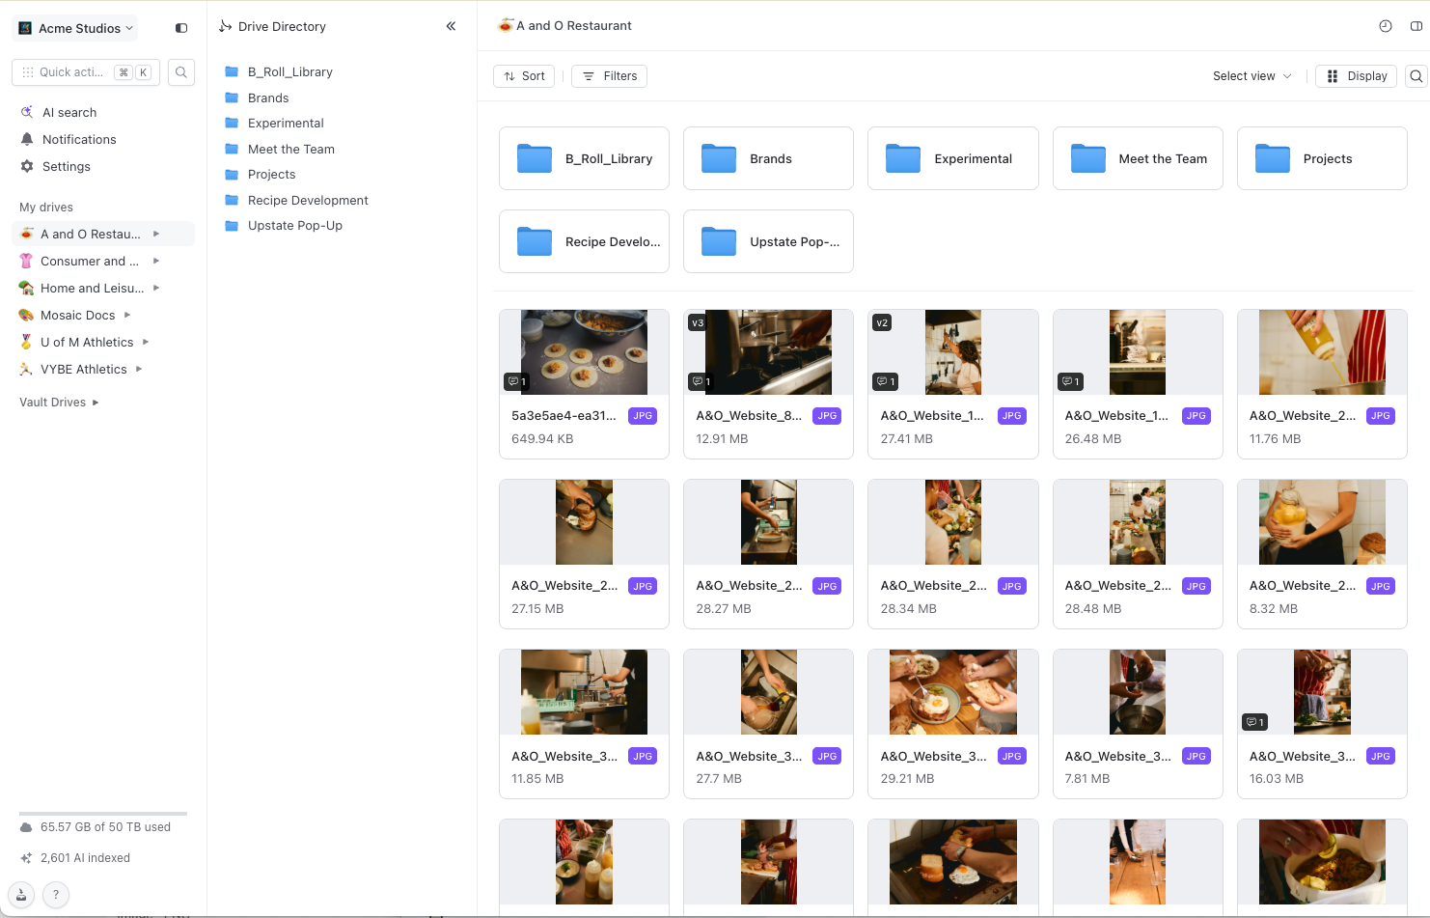The image size is (1430, 918).
Task: Open the history clock icon
Action: (1386, 26)
